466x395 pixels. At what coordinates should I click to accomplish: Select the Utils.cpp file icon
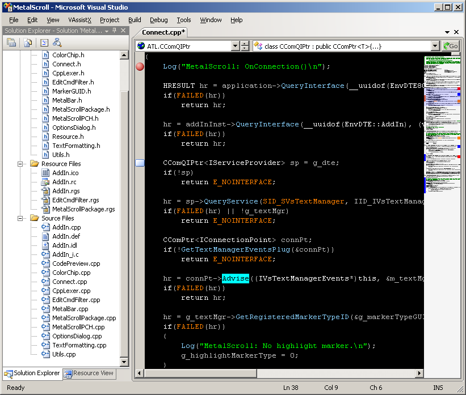[45, 354]
